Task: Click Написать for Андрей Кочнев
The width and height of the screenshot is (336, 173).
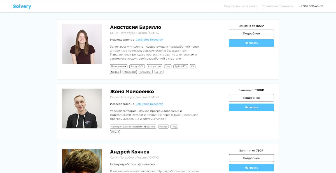Action: (251, 168)
